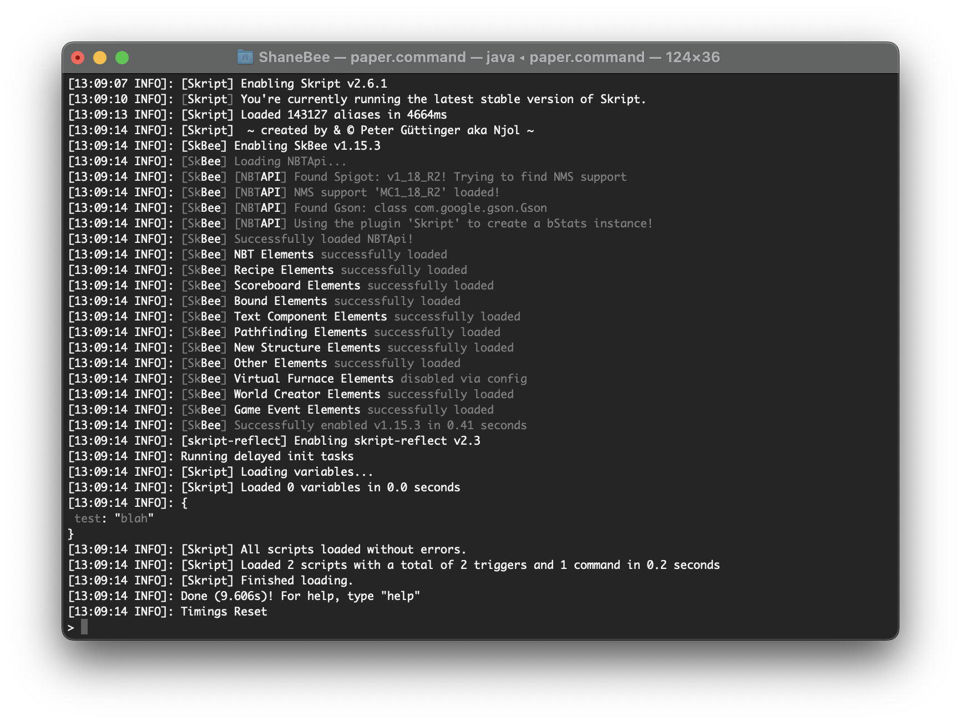Click the 'Enabling skript-reflect v2.3' line
The width and height of the screenshot is (961, 722).
(x=274, y=441)
